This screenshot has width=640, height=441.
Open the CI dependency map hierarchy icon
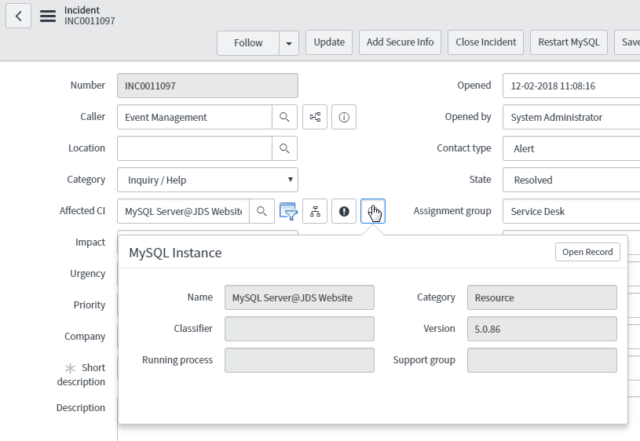tap(315, 211)
